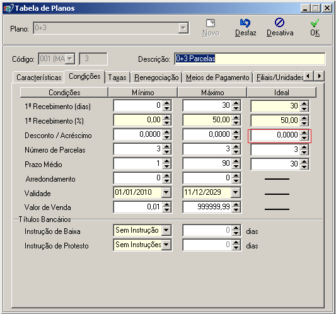This screenshot has width=336, height=314.
Task: Open the Código 001 dropdown
Action: coord(70,59)
